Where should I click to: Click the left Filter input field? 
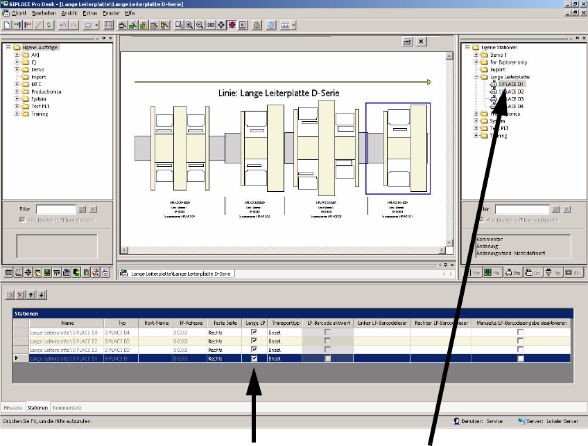click(x=55, y=208)
